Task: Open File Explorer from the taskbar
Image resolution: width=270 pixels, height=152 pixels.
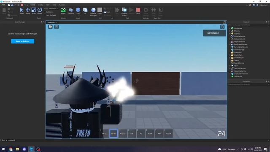Action: tap(17, 149)
